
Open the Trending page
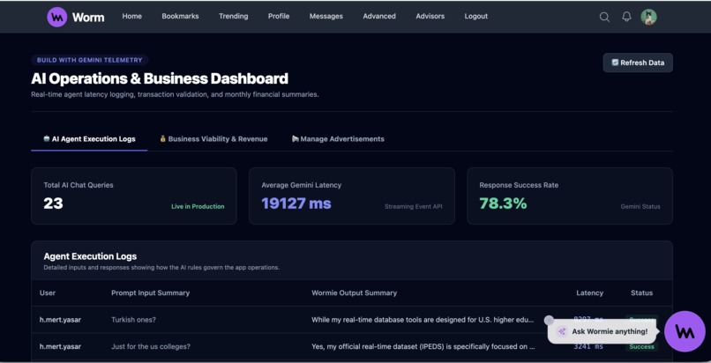pyautogui.click(x=233, y=16)
